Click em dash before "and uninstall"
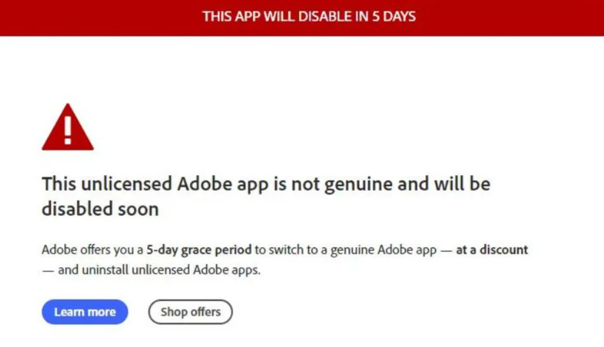The width and height of the screenshot is (604, 347). point(48,271)
